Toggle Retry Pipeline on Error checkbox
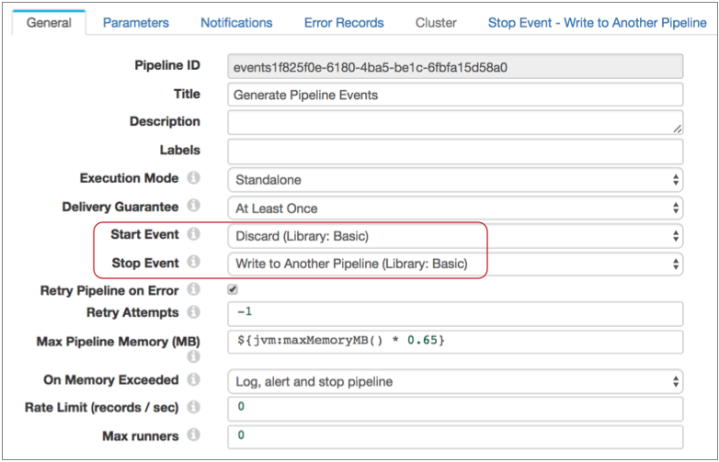The image size is (719, 462). [x=233, y=289]
